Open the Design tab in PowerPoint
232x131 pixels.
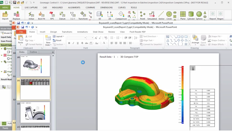[x=53, y=32]
